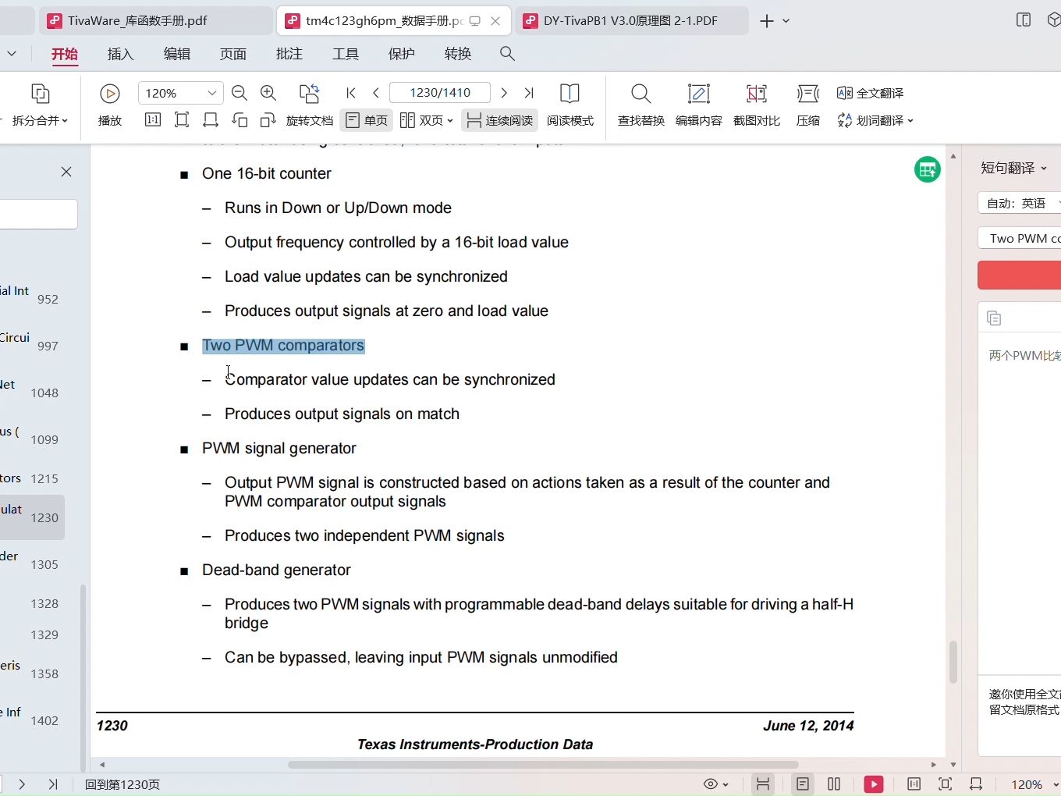Open Find and Replace (查找替换)
This screenshot has width=1061, height=796.
641,94
